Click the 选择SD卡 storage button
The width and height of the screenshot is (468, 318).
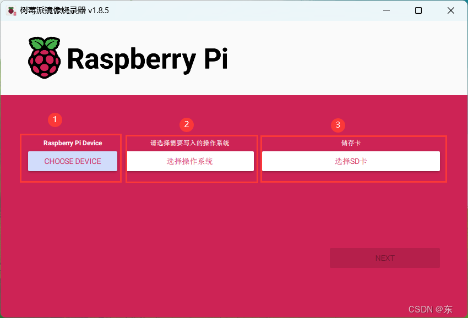351,161
